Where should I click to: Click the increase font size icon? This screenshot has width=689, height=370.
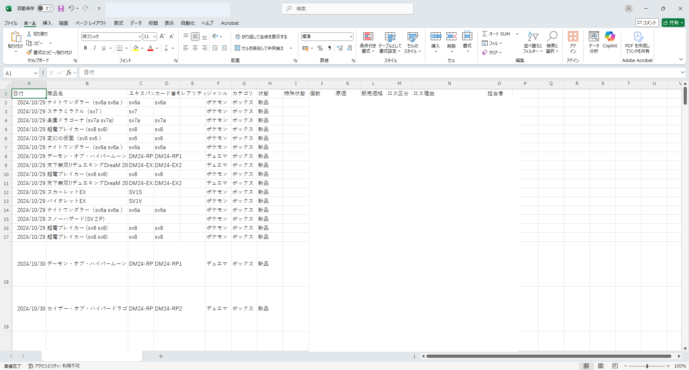click(162, 36)
